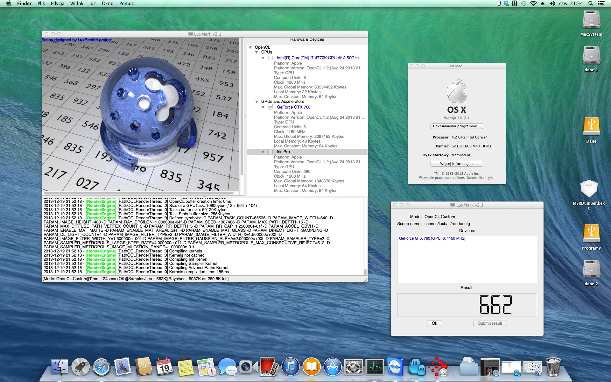This screenshot has width=611, height=382.
Task: Open the Plik menu
Action: point(41,4)
